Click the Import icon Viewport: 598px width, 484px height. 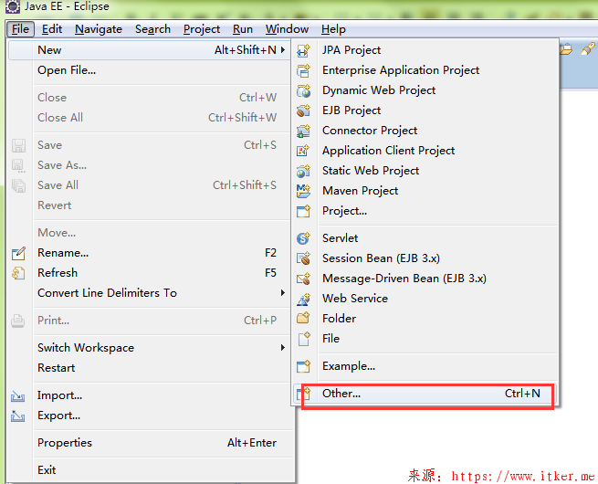point(18,396)
